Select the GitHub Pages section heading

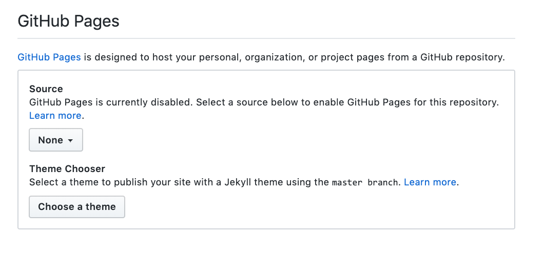point(68,21)
